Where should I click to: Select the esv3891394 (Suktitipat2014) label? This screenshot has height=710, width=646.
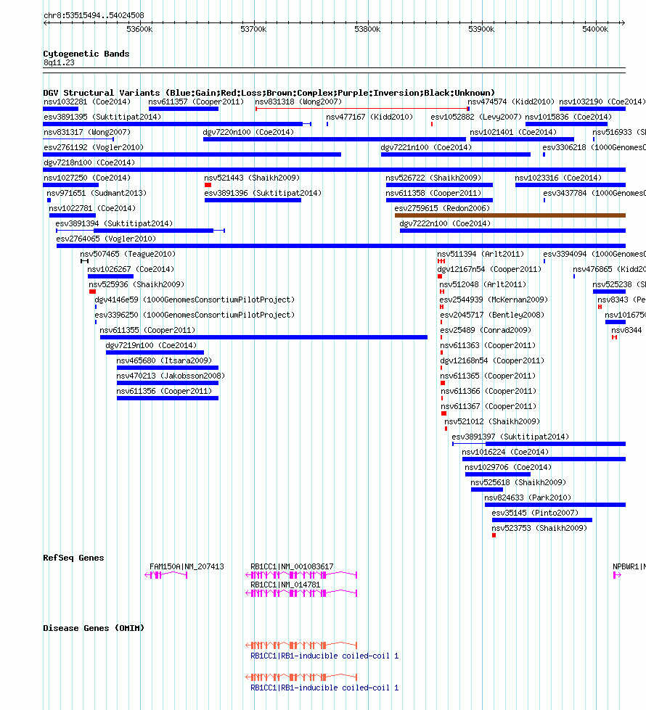pos(114,223)
